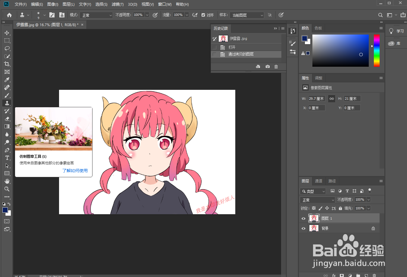Select the Pen tool
The height and width of the screenshot is (277, 407).
[7, 150]
